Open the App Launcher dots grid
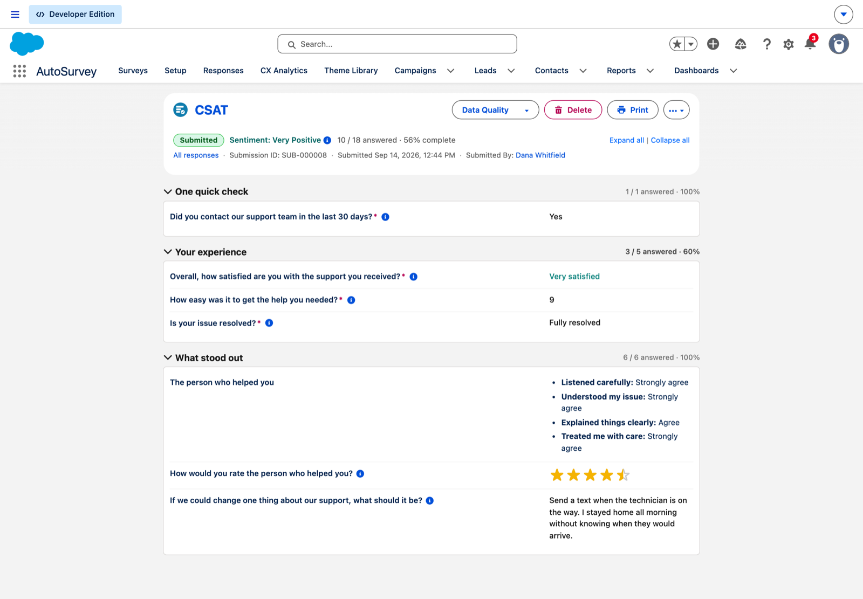 (19, 71)
